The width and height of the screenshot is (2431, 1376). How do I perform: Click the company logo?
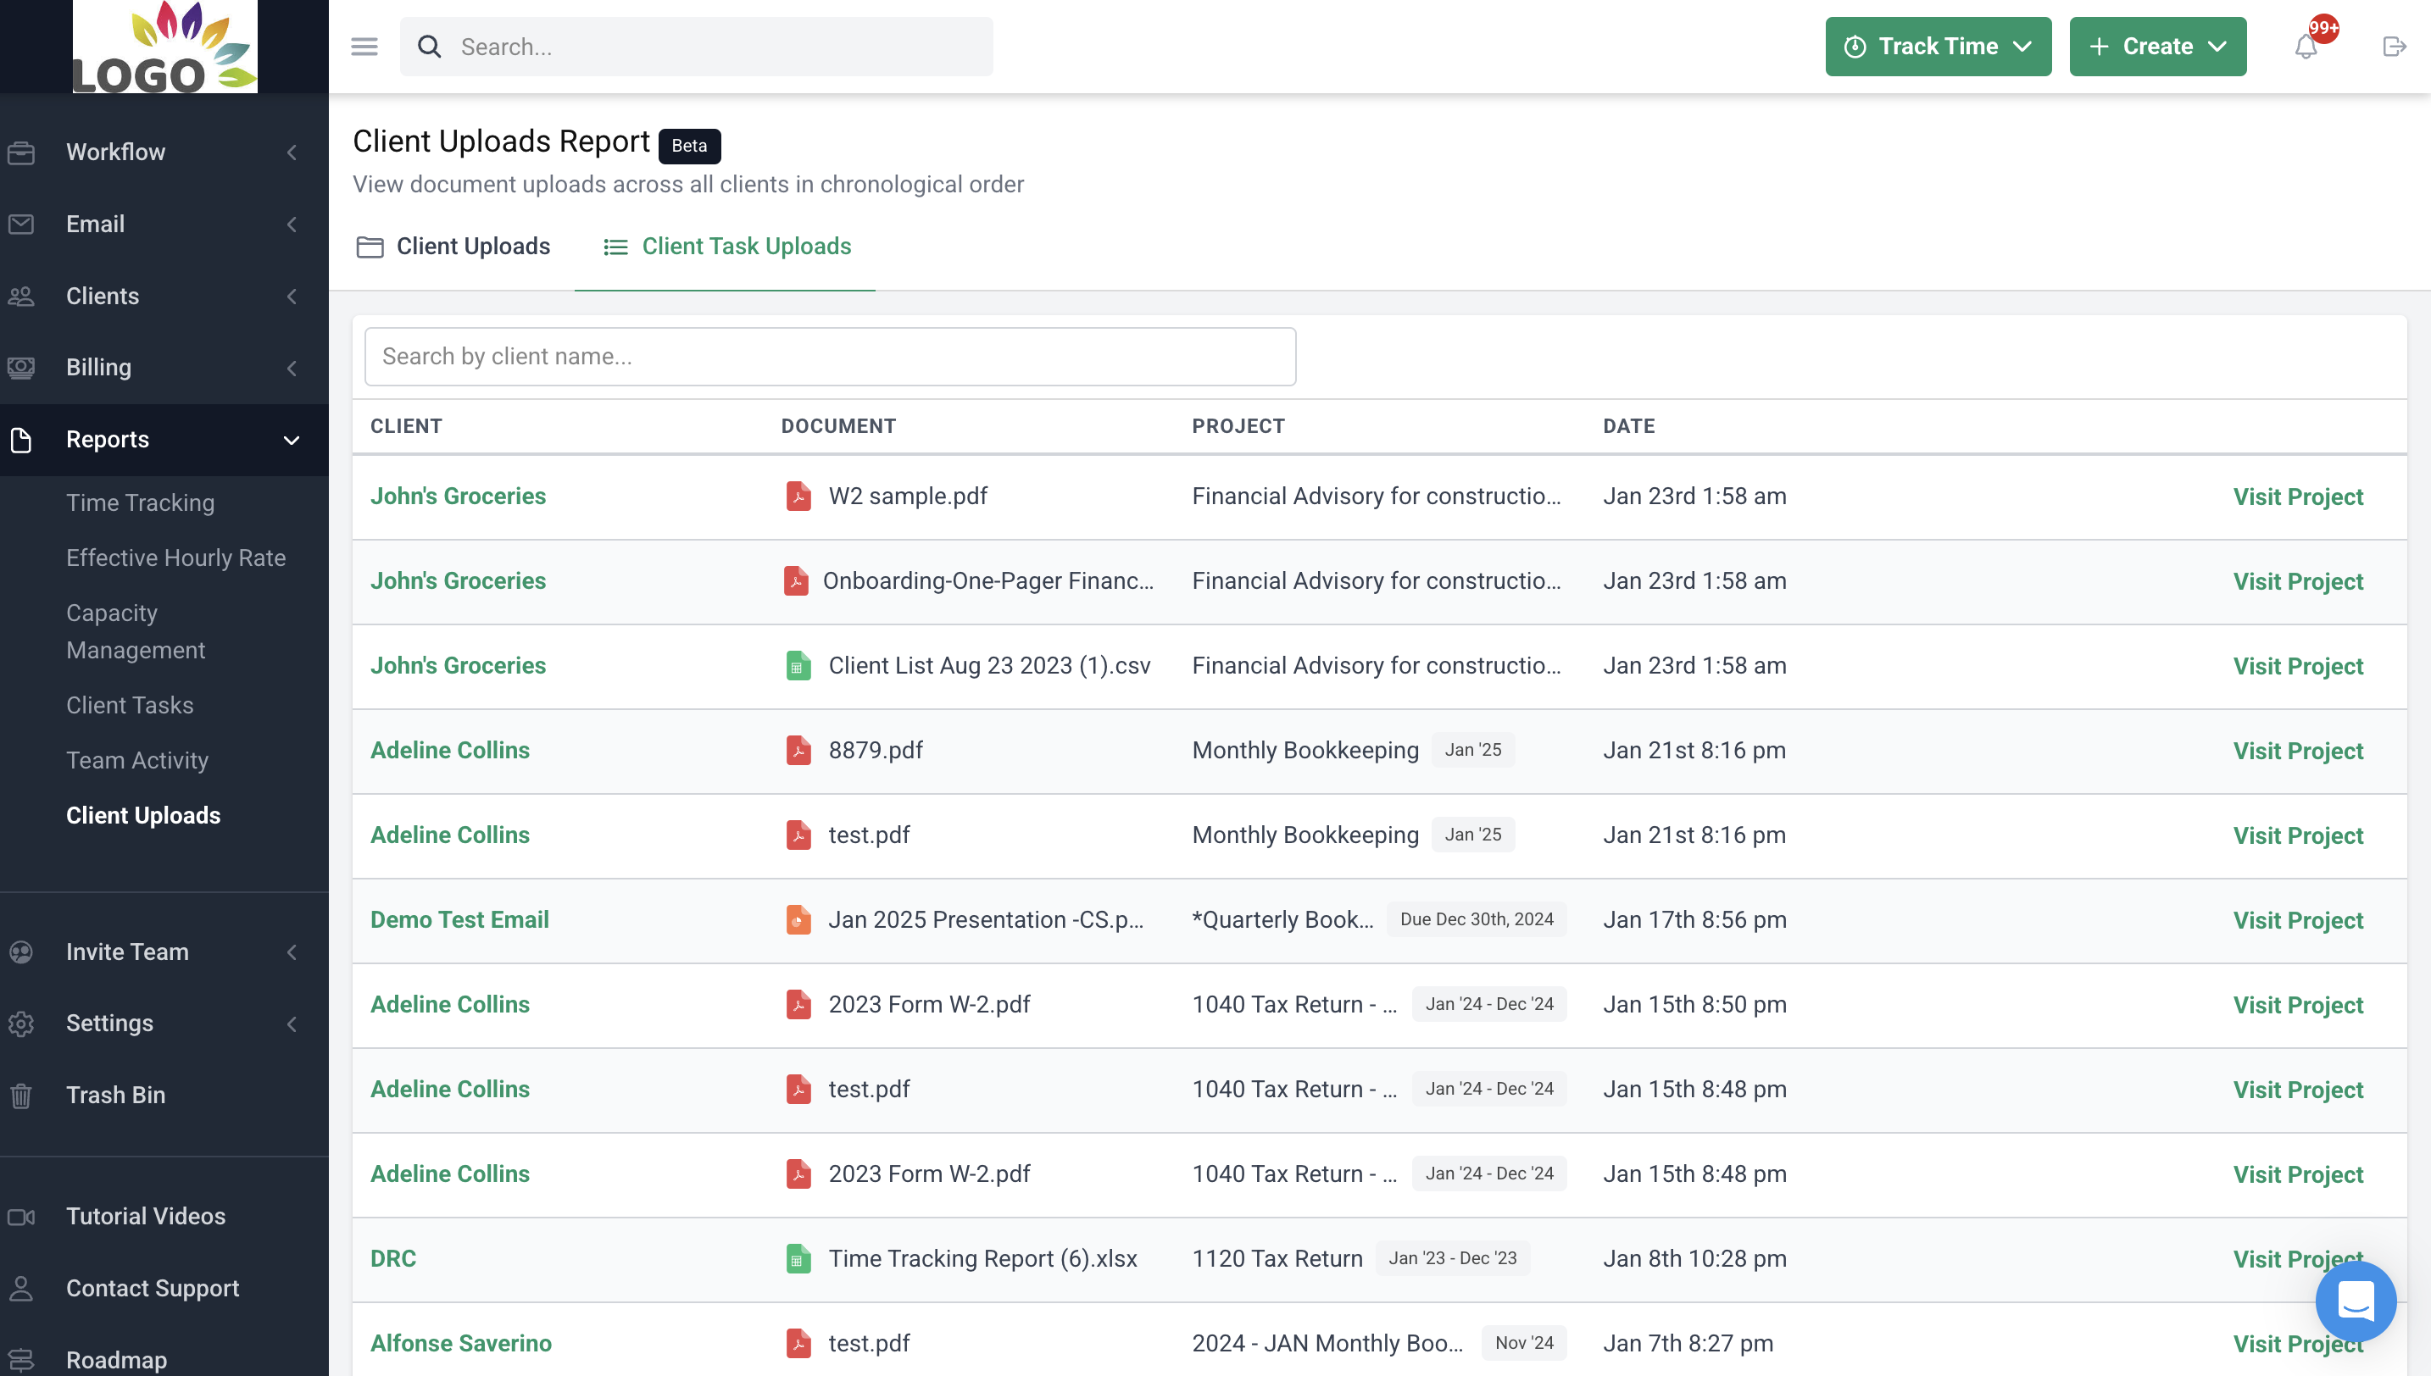(x=164, y=47)
